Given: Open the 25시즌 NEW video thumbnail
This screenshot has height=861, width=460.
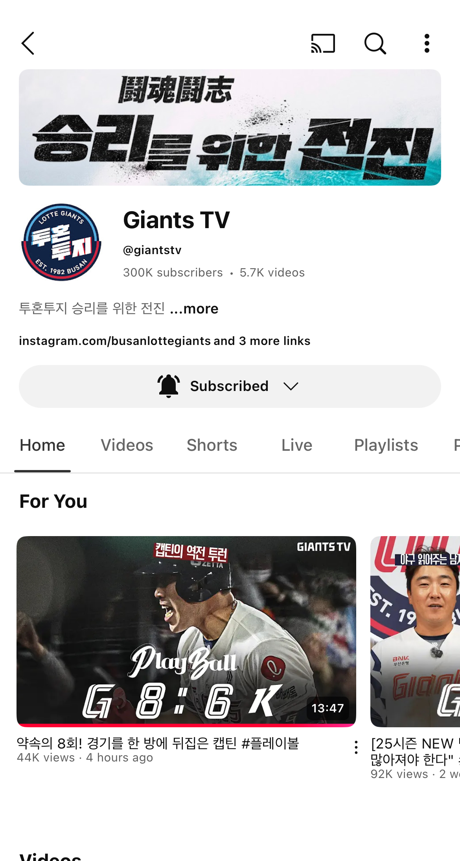Looking at the screenshot, I should click(415, 631).
